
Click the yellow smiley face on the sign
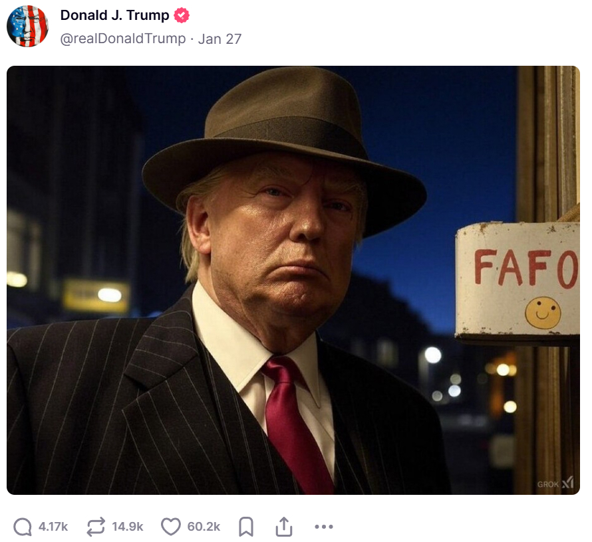pyautogui.click(x=543, y=312)
